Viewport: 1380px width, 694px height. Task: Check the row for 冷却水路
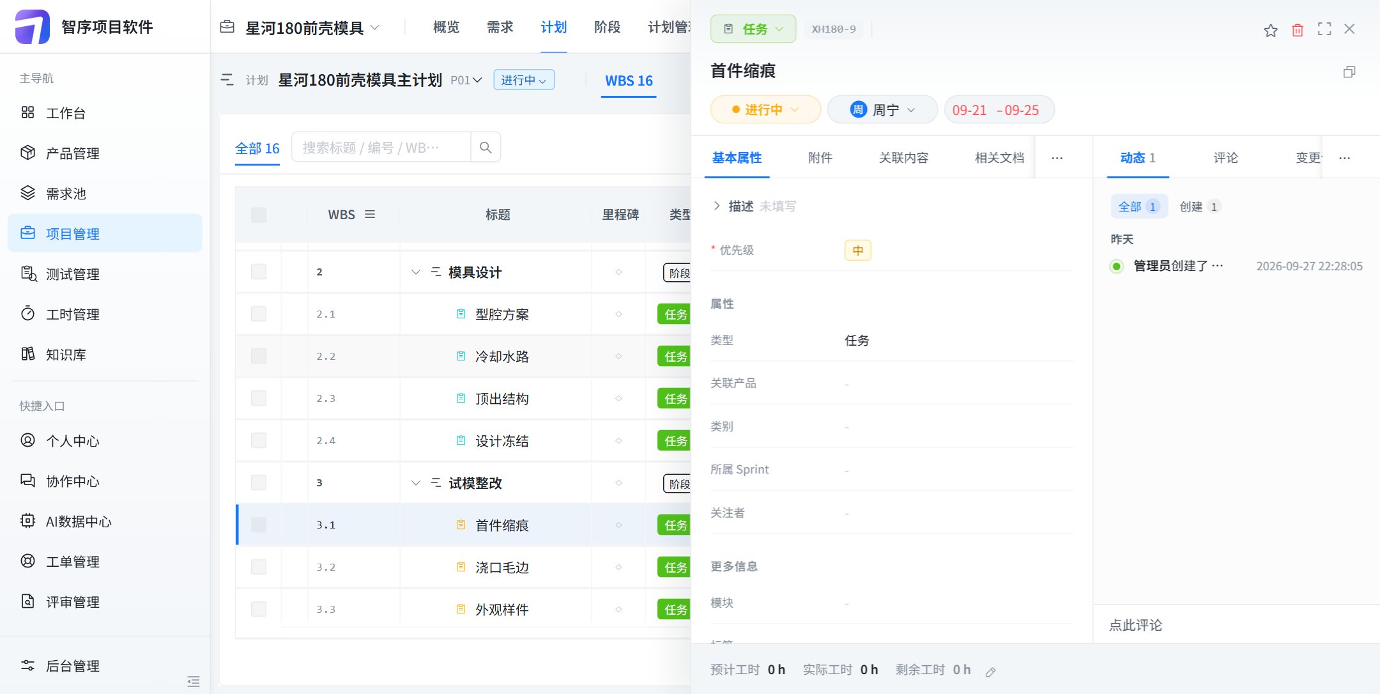click(259, 356)
